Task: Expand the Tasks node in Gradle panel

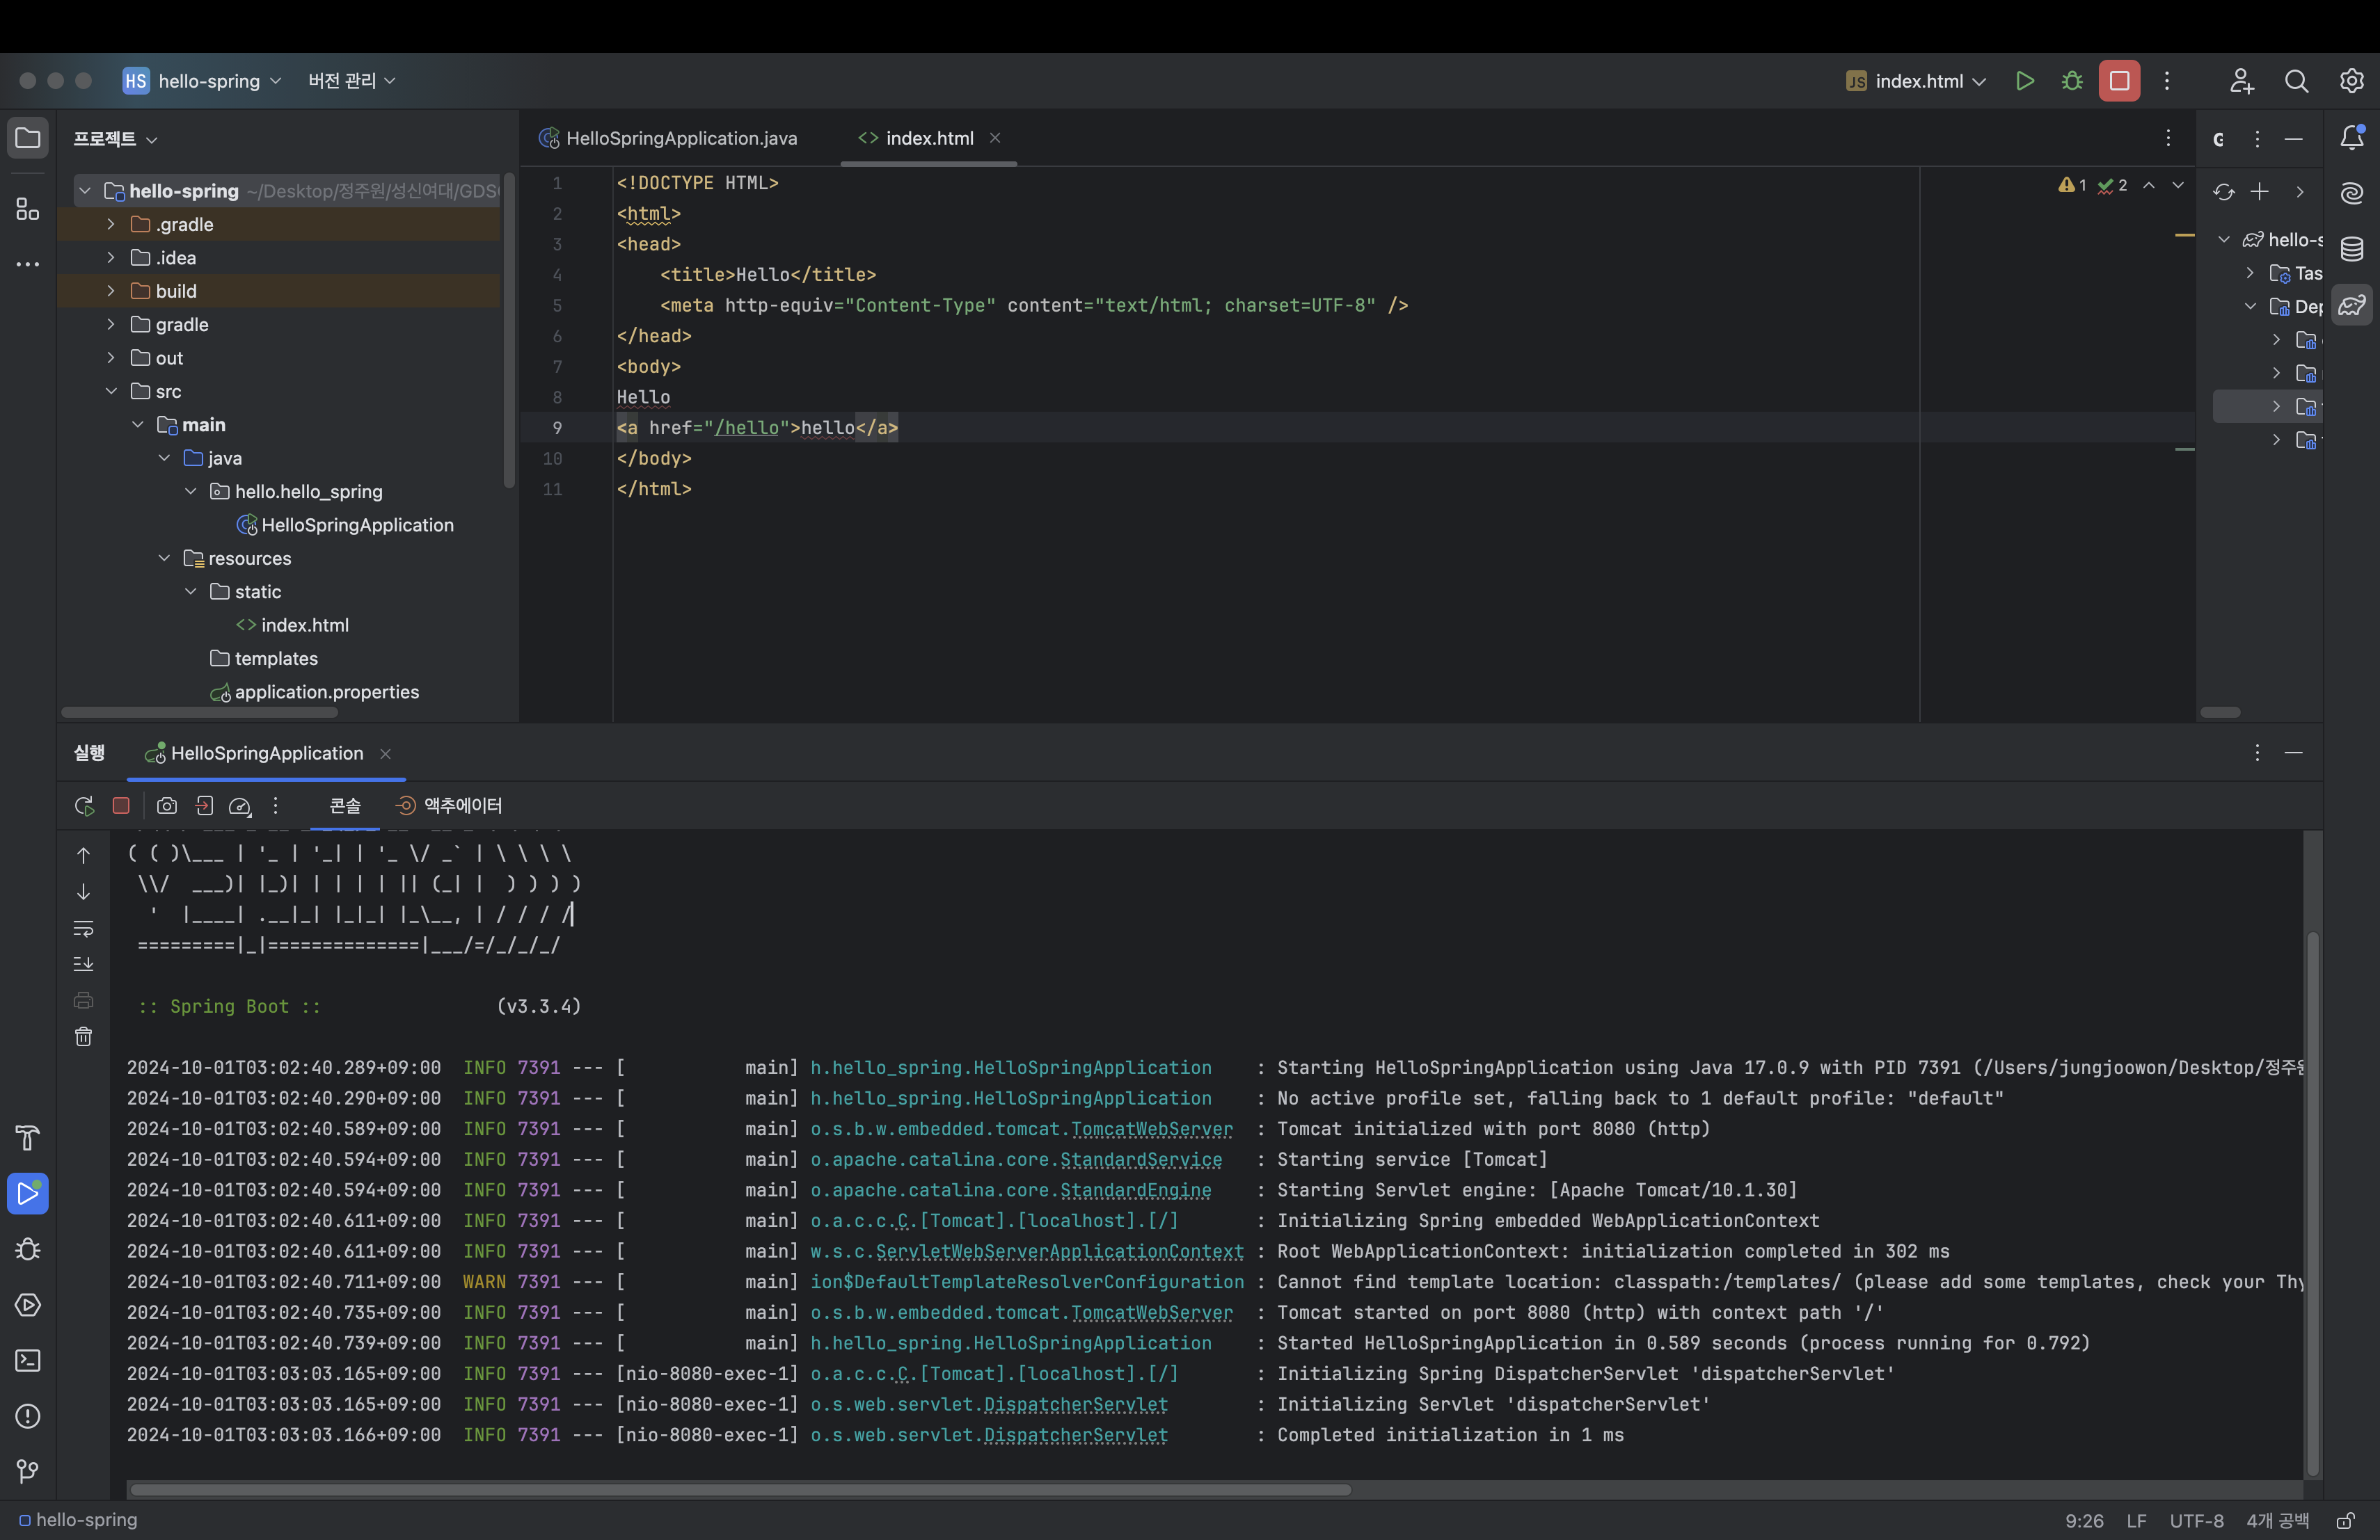Action: click(x=2250, y=273)
